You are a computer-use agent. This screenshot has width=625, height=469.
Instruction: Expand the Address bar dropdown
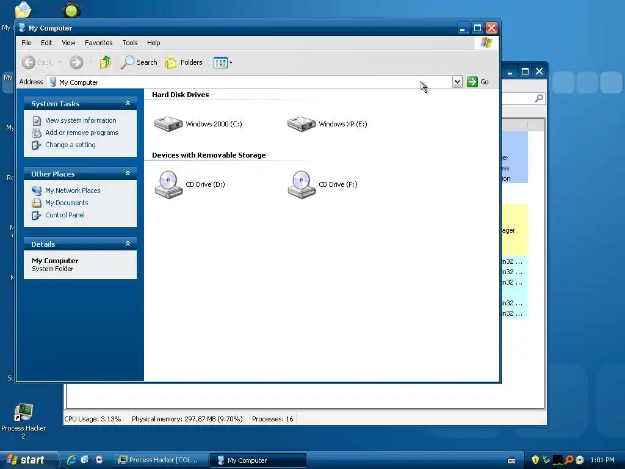(x=457, y=82)
